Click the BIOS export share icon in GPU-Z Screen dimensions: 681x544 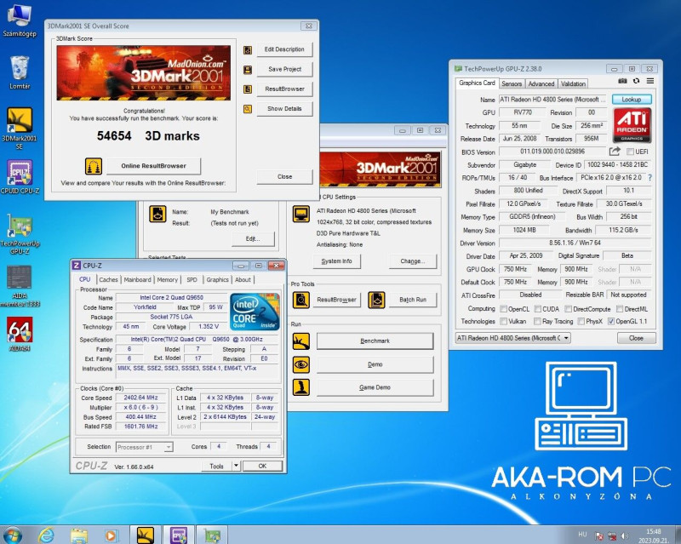[615, 152]
